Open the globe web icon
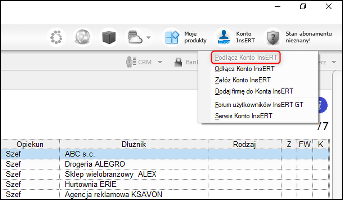 point(82,37)
